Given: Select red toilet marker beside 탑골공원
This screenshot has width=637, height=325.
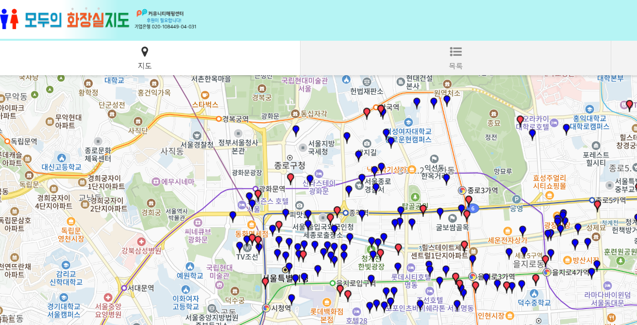Looking at the screenshot, I should (x=423, y=209).
